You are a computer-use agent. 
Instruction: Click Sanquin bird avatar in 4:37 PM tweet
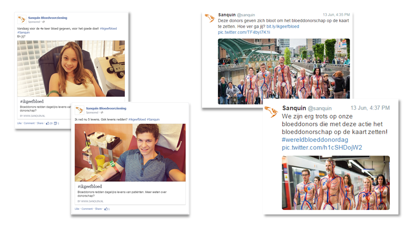point(272,112)
